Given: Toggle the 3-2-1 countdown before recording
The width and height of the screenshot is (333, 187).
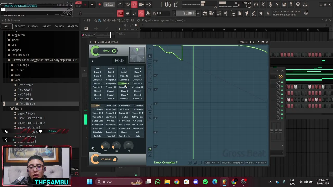Looking at the screenshot, I should click(x=134, y=4).
